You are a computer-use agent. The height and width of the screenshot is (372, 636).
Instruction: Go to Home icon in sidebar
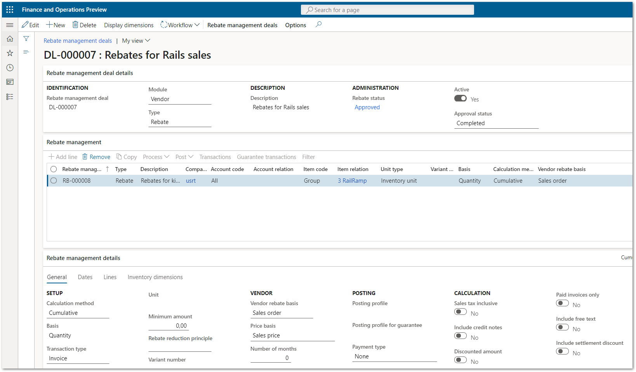[10, 39]
